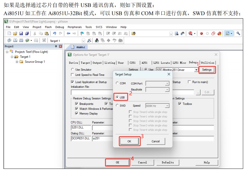
Task: Click the Save file icon
Action: click(21, 34)
